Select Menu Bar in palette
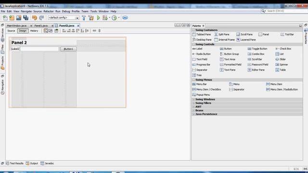308x173 pixels. (x=199, y=84)
